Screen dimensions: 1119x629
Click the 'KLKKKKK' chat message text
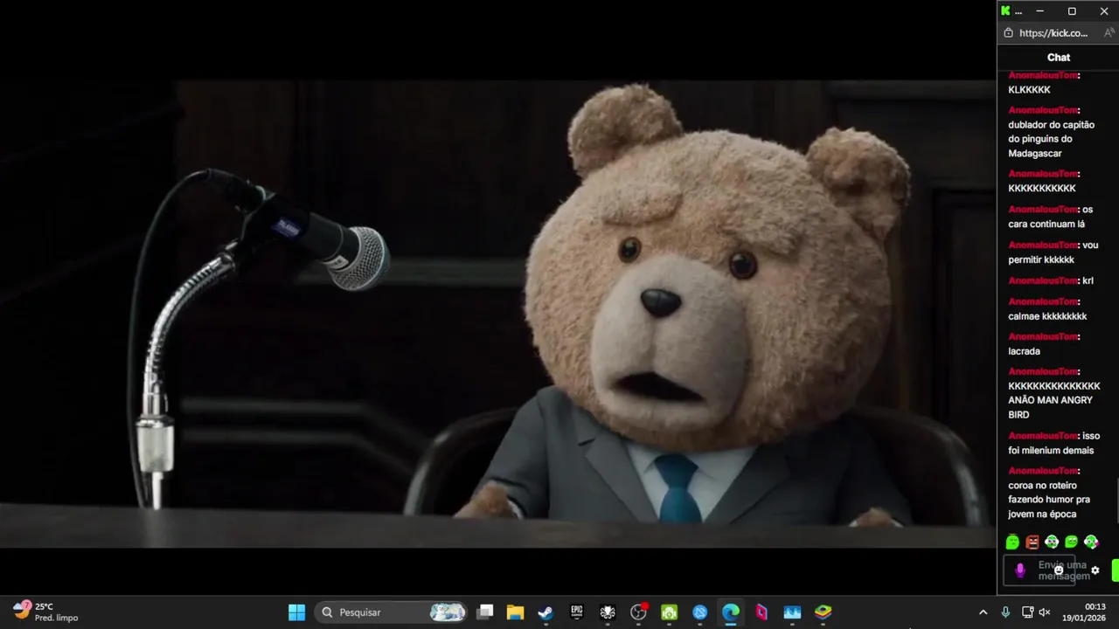[1029, 90]
